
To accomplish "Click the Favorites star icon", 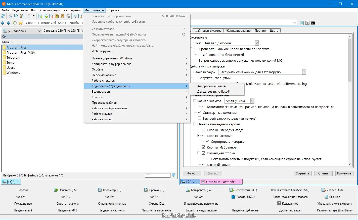I will [x=20, y=23].
